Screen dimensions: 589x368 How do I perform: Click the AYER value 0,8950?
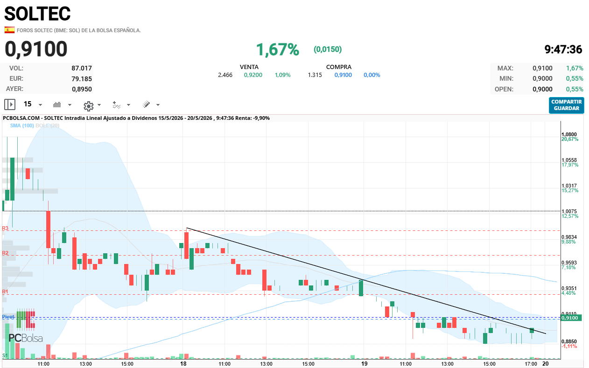pos(82,89)
